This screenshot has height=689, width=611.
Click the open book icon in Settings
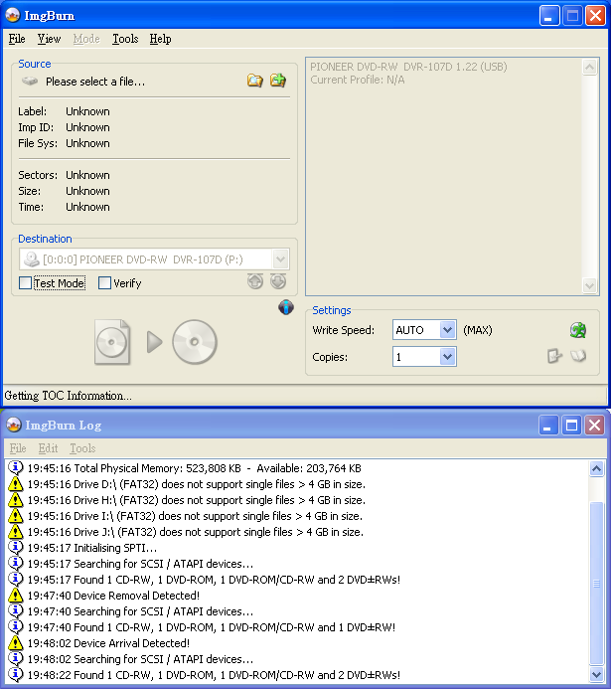point(578,356)
